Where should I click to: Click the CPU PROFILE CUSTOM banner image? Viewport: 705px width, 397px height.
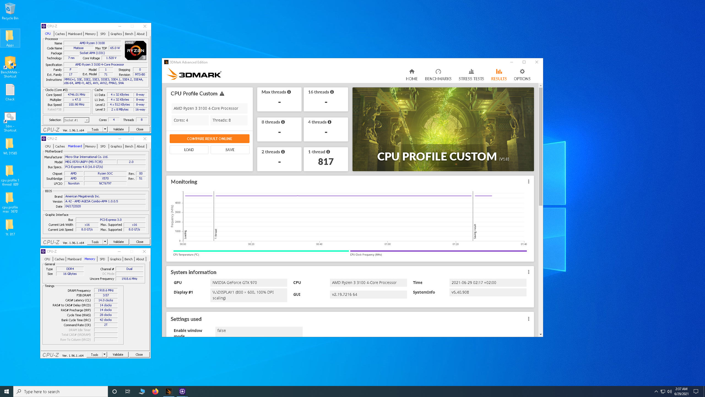(443, 129)
